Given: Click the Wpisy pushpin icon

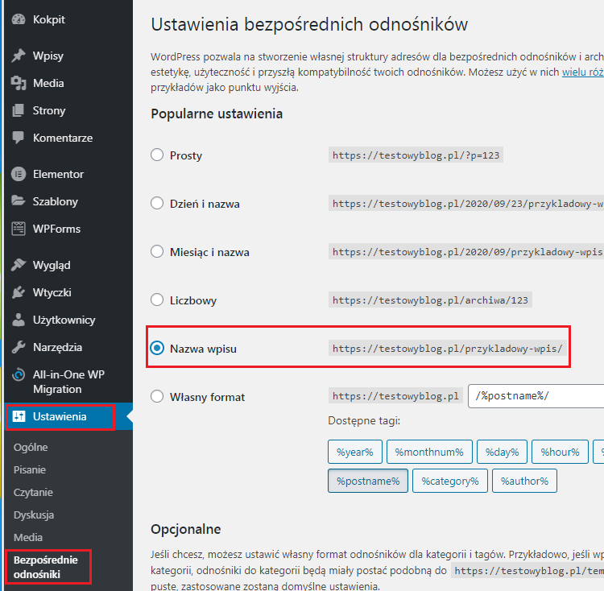Looking at the screenshot, I should pos(19,56).
